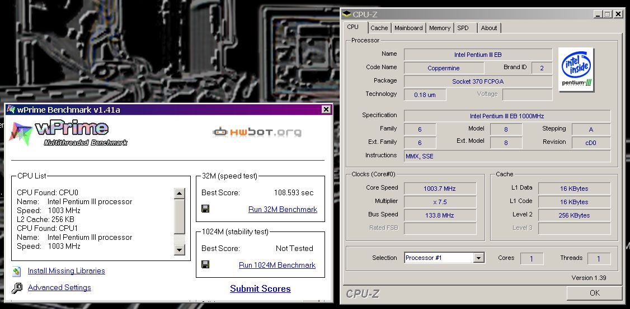This screenshot has height=309, width=630.
Task: Click the CPU Found: CPU1 line
Action: [x=48, y=229]
